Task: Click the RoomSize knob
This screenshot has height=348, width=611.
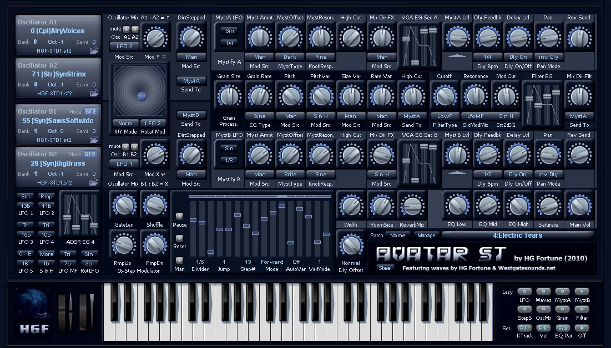Action: 382,206
